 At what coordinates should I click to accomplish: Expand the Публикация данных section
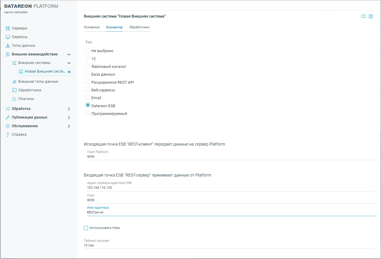tap(69, 118)
